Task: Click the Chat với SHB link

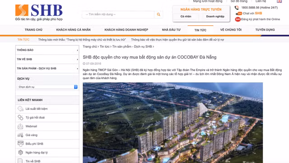Action: pyautogui.click(x=252, y=14)
